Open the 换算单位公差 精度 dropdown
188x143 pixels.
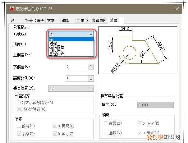[155, 105]
